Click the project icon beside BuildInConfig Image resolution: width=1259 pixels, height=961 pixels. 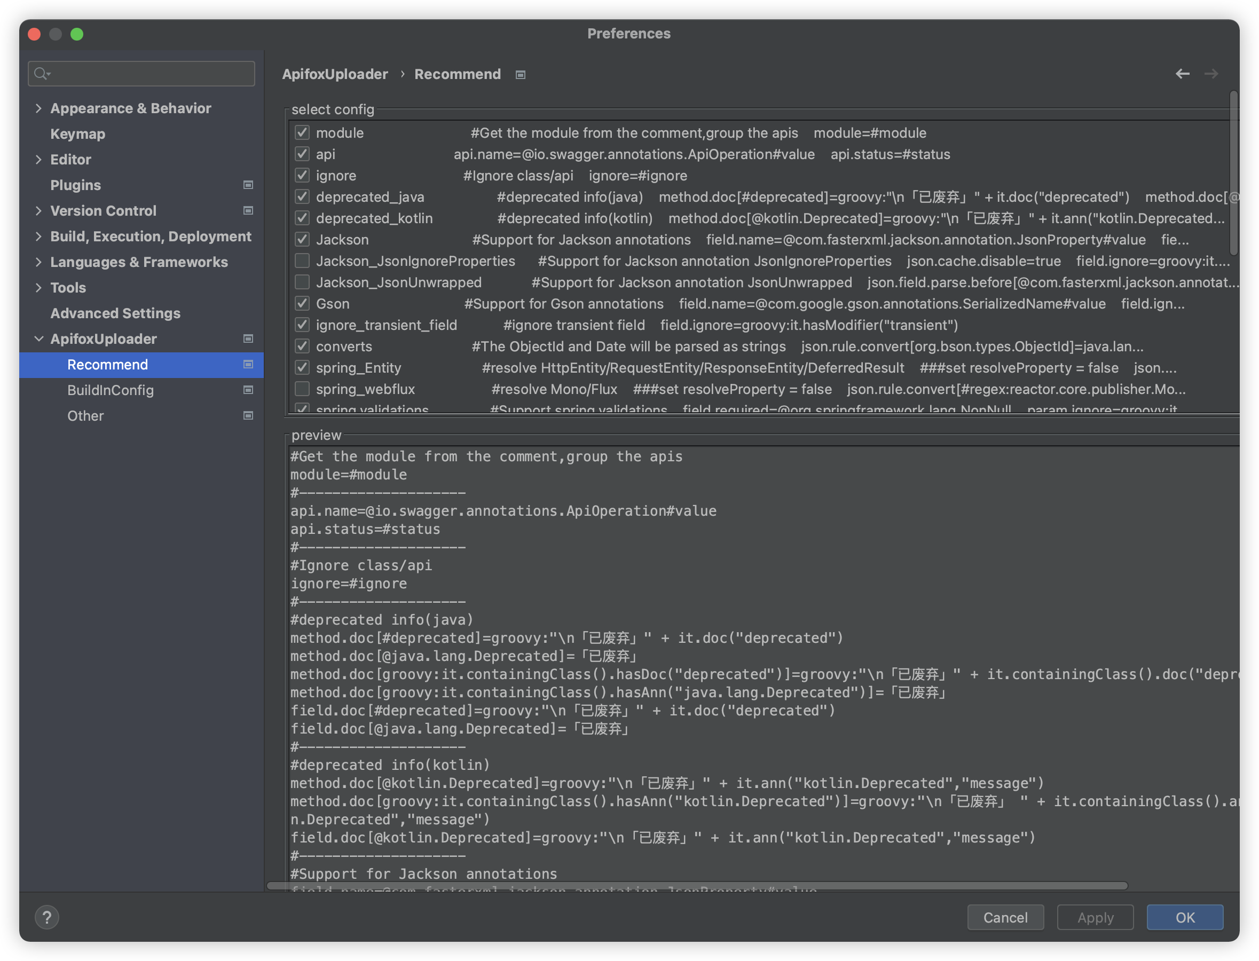[x=248, y=390]
